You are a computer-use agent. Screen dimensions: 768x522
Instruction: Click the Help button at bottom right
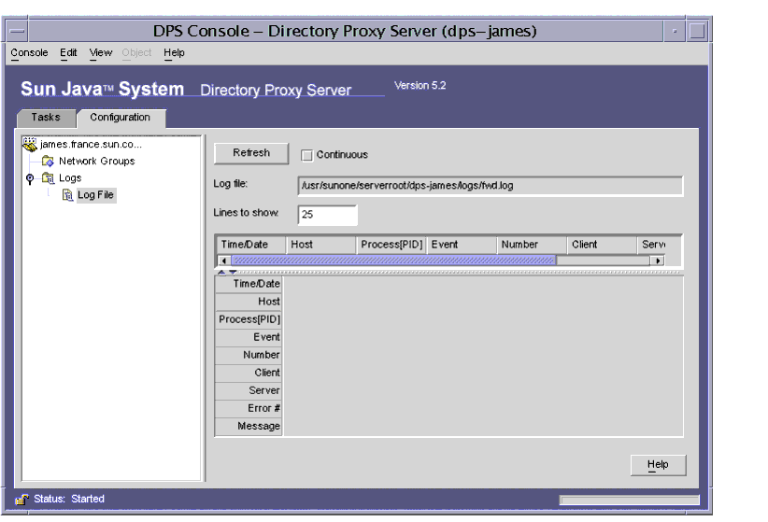(658, 465)
